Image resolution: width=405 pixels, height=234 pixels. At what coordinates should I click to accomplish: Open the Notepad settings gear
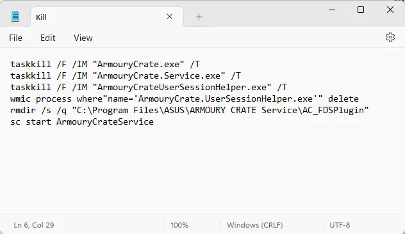click(x=390, y=37)
